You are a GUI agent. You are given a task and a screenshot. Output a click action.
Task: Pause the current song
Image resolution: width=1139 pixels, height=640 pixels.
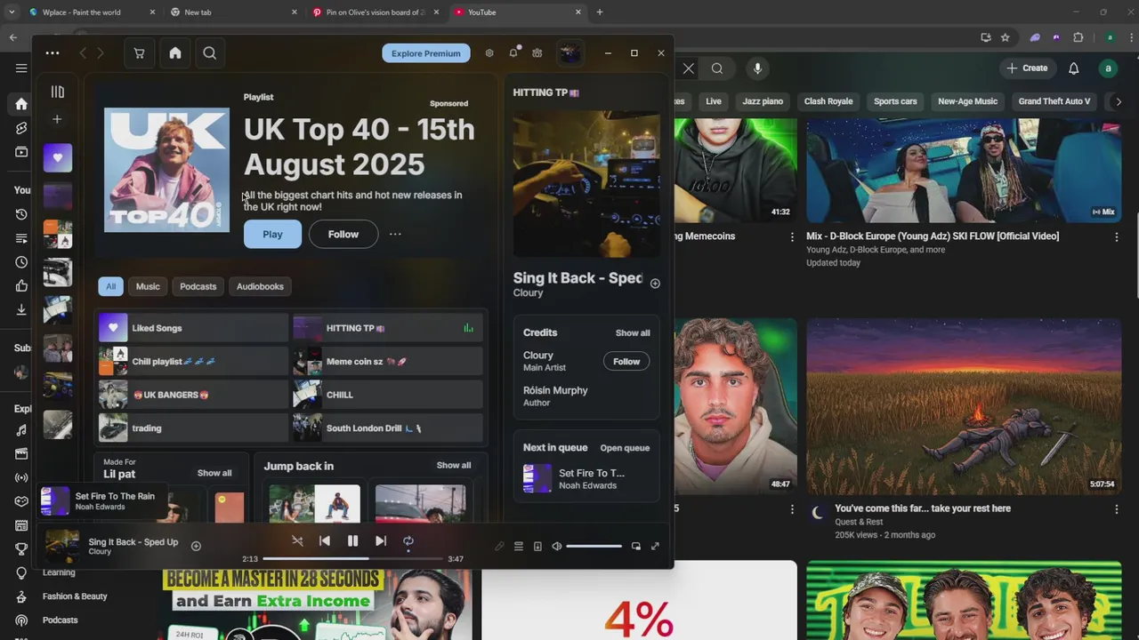[352, 540]
